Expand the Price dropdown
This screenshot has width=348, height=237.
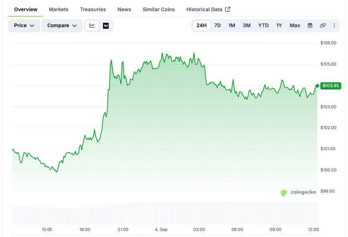point(24,26)
